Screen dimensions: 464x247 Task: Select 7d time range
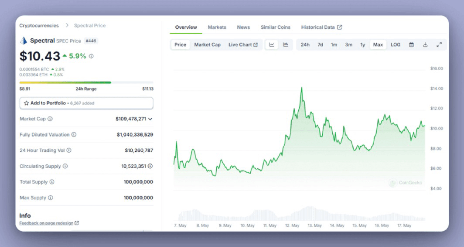(x=320, y=45)
